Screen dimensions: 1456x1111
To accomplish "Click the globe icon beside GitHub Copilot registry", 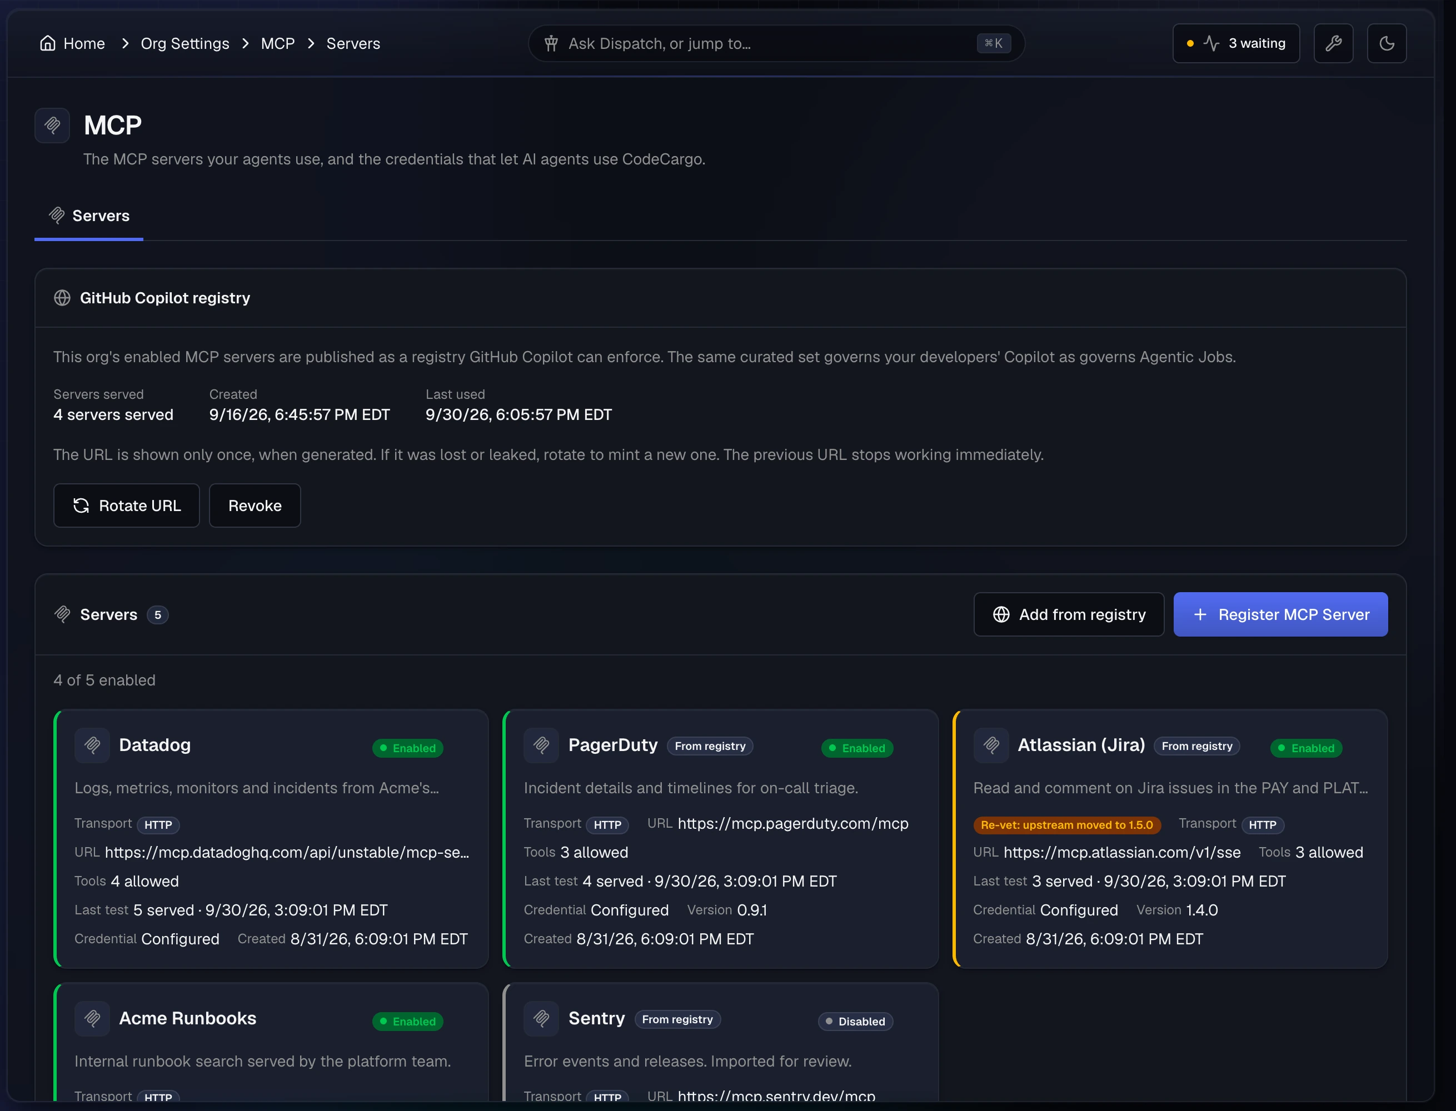I will (62, 298).
